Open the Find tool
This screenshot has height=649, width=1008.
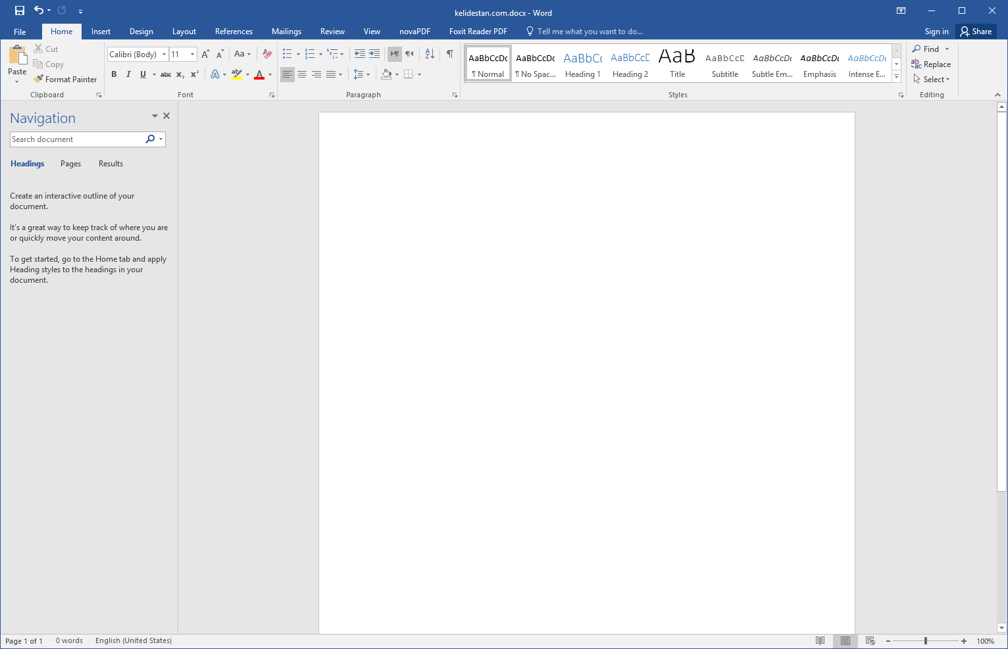tap(926, 49)
